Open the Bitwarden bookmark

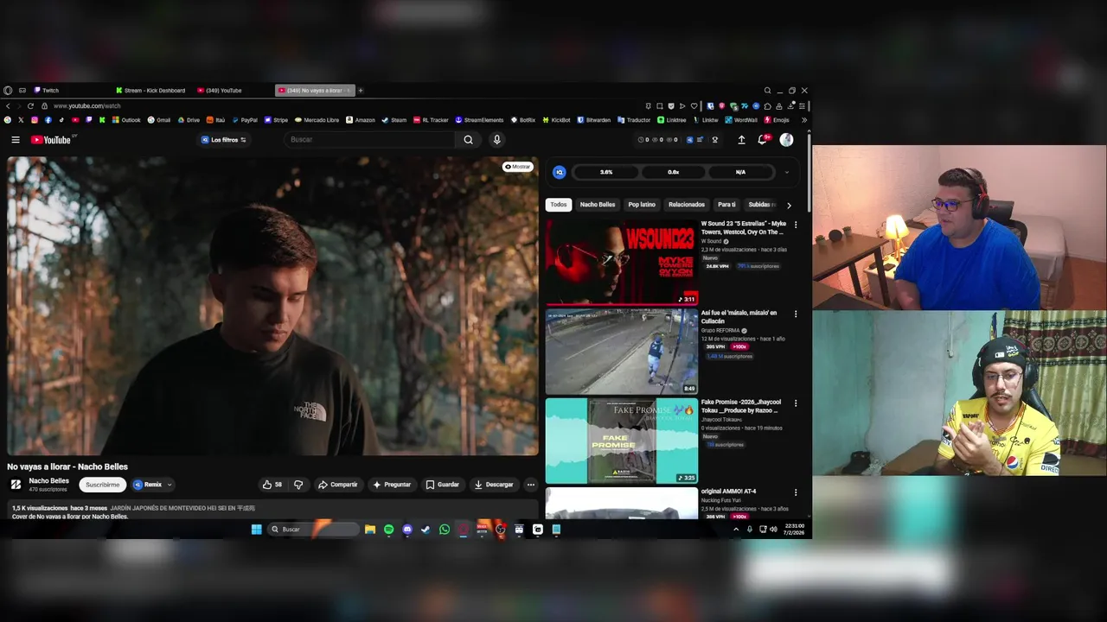tap(593, 120)
